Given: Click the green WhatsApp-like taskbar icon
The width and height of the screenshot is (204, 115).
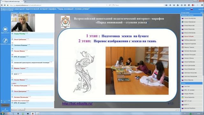Looking at the screenshot, I should (x=23, y=114).
